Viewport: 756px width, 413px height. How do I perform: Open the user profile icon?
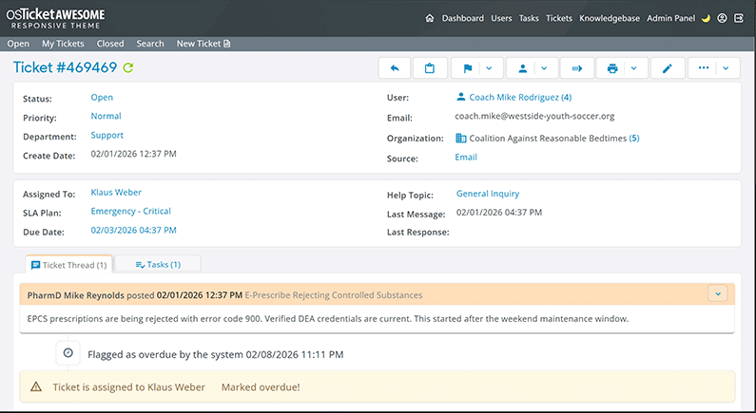pyautogui.click(x=723, y=18)
